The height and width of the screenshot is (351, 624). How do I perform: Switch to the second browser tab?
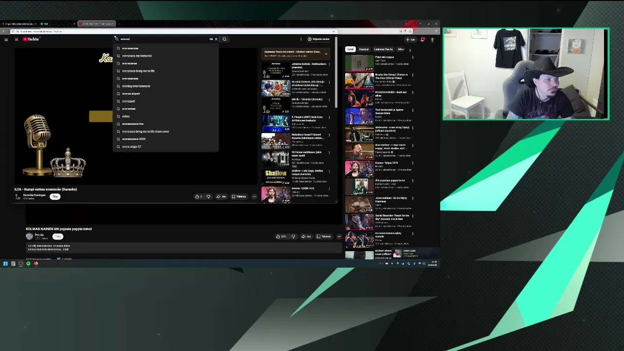pos(58,23)
